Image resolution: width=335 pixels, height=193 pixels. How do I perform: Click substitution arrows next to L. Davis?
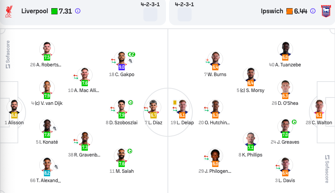[277, 167]
